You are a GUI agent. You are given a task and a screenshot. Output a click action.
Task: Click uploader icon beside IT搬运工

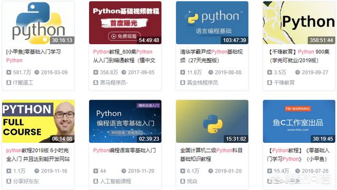[8, 82]
